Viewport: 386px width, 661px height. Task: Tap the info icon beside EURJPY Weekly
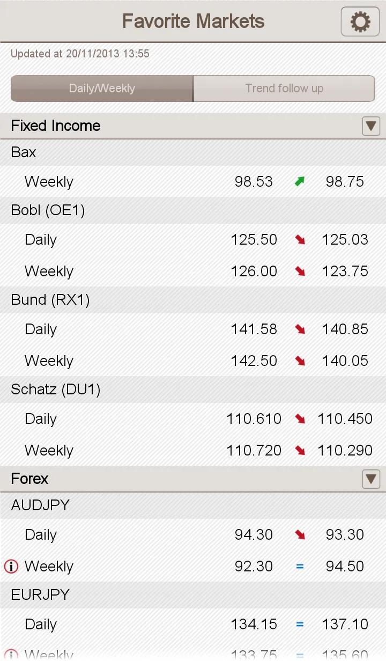coord(11,655)
